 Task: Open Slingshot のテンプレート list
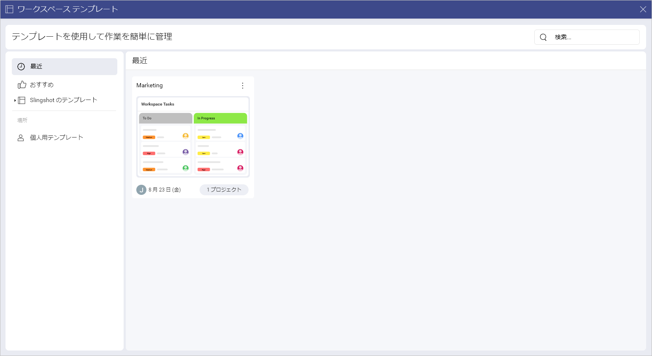(x=63, y=100)
